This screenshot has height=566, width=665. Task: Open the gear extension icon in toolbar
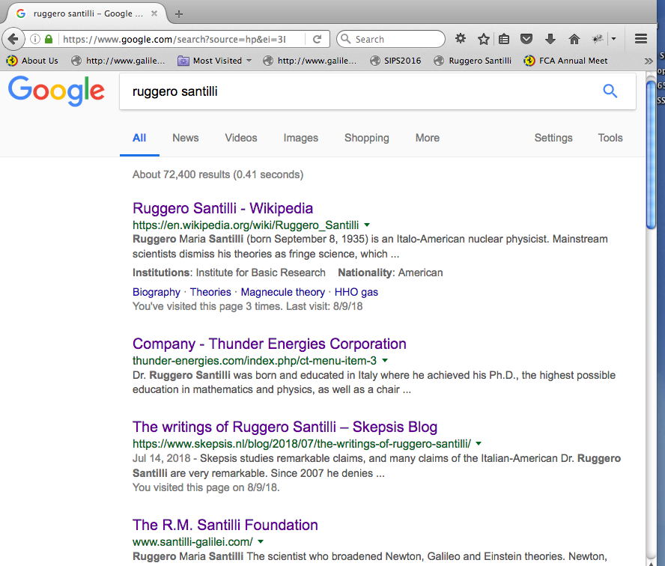coord(461,39)
